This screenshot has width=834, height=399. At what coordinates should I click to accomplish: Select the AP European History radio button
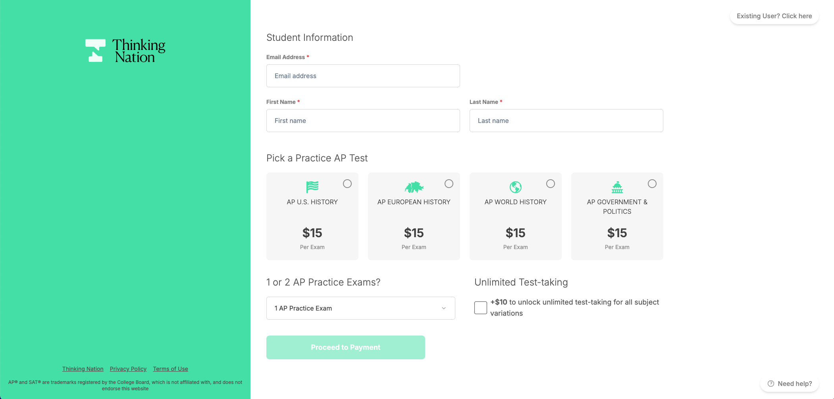pos(449,184)
